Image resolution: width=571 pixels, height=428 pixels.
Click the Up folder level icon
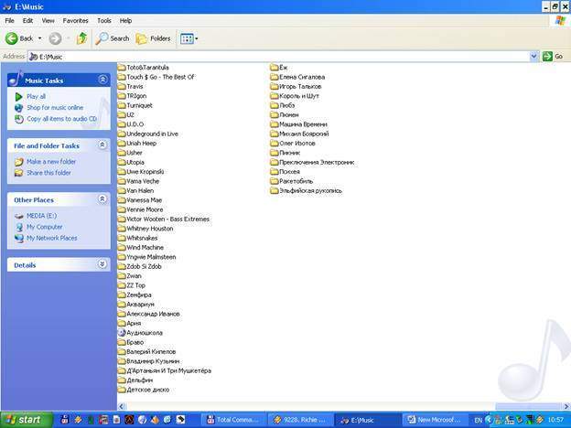[81, 38]
